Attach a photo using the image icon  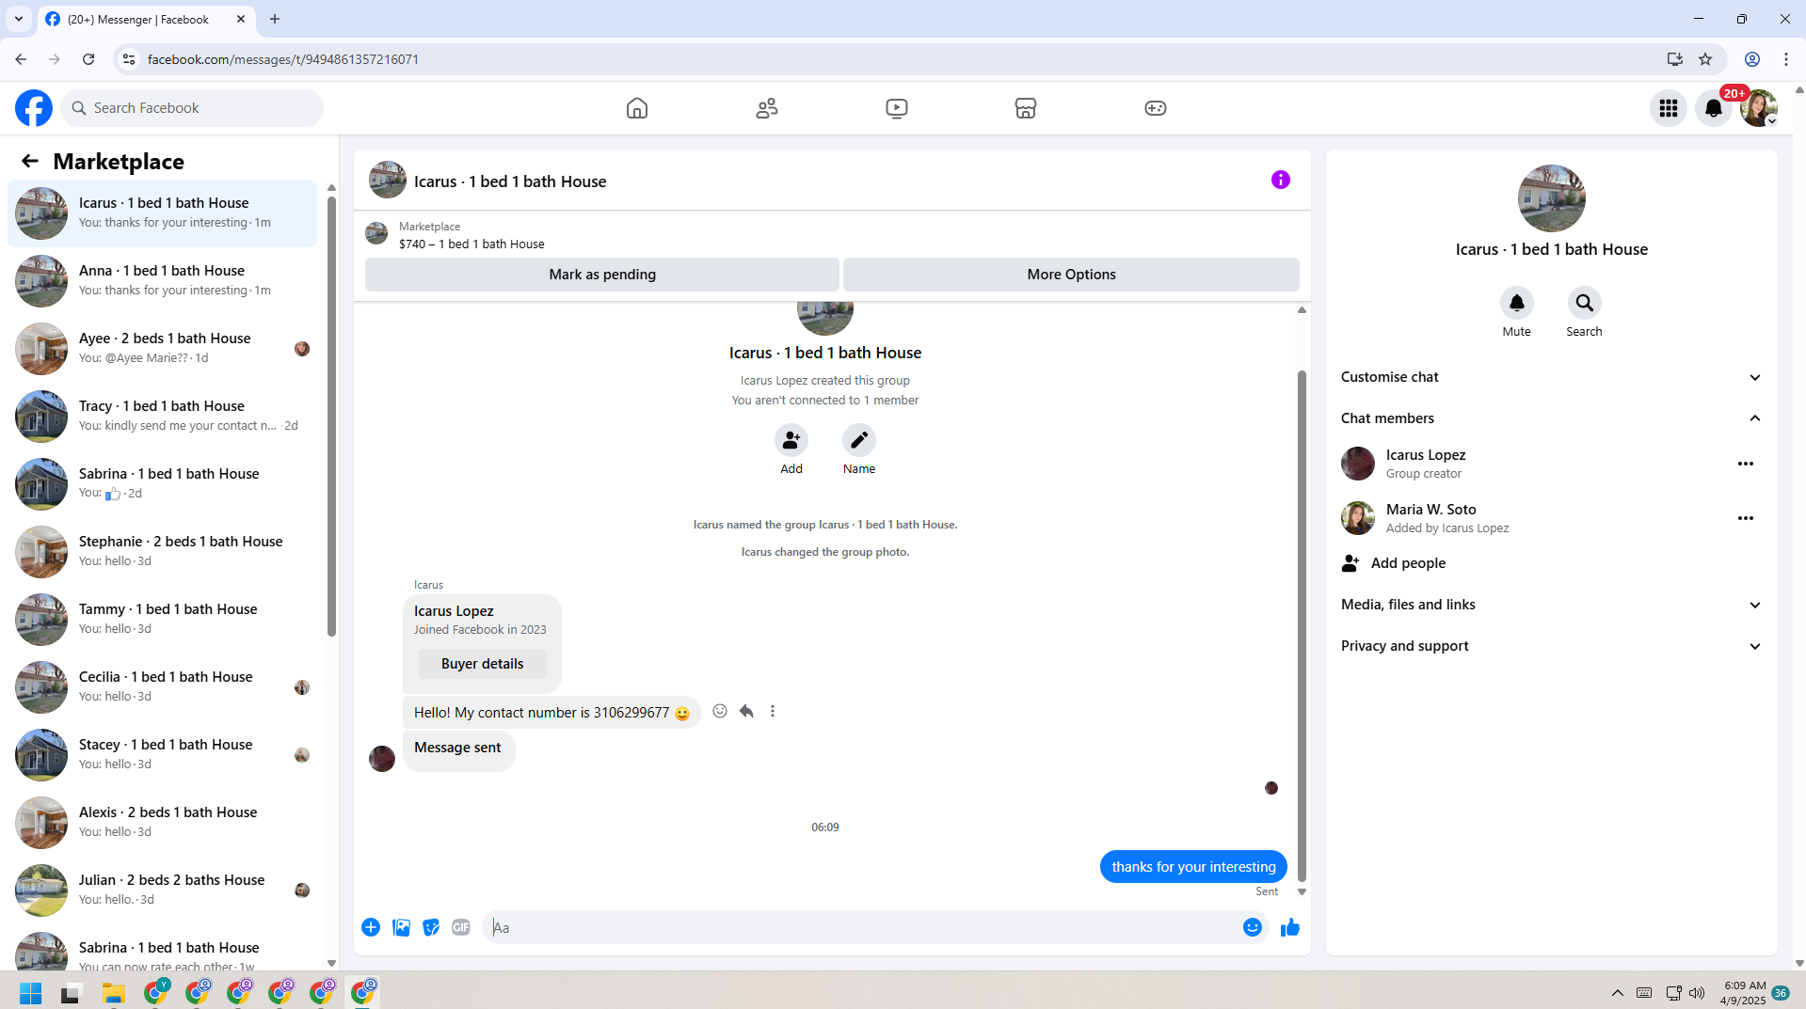pyautogui.click(x=401, y=927)
